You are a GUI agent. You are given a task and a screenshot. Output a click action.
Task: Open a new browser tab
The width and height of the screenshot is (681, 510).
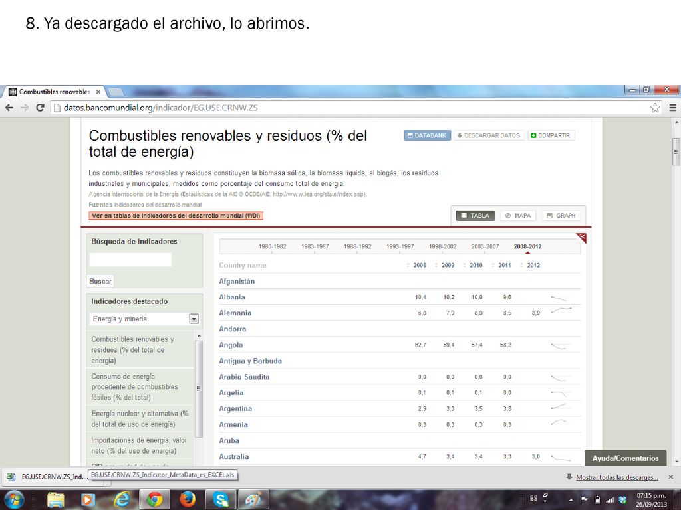tap(116, 92)
